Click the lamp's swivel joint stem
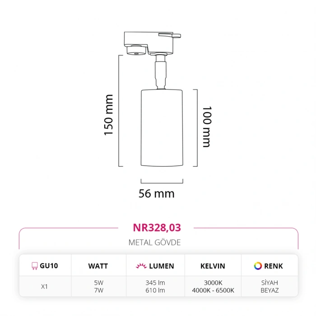The image size is (316, 316). coord(160,72)
